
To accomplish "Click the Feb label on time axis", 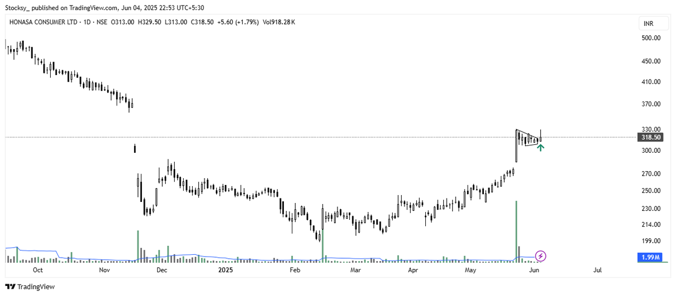I will [295, 270].
